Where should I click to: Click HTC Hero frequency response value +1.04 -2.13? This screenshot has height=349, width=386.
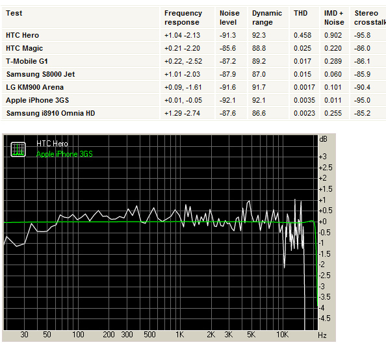(182, 35)
